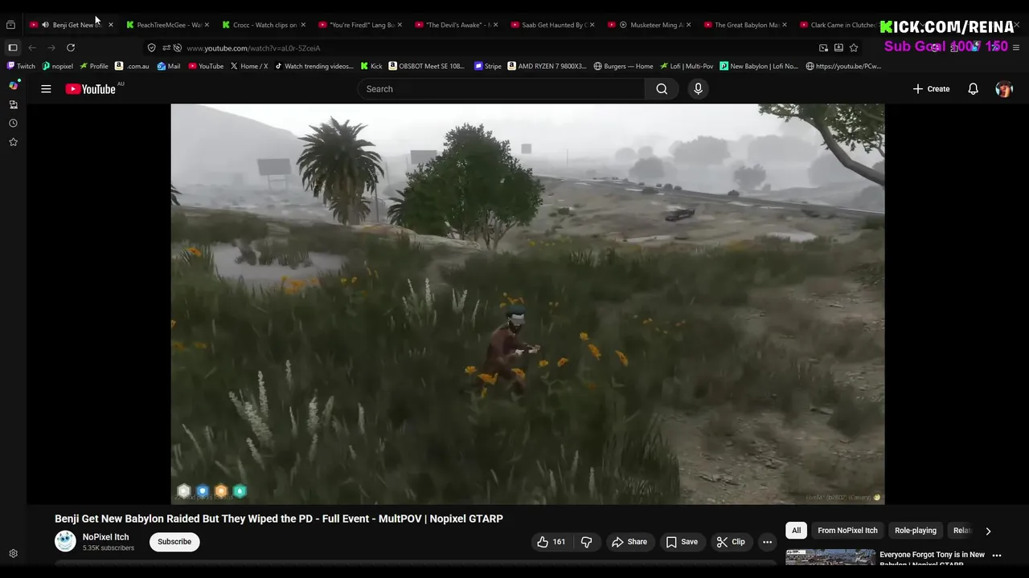The width and height of the screenshot is (1029, 578).
Task: Open the NoPixel Itch channel name link
Action: pyautogui.click(x=105, y=537)
